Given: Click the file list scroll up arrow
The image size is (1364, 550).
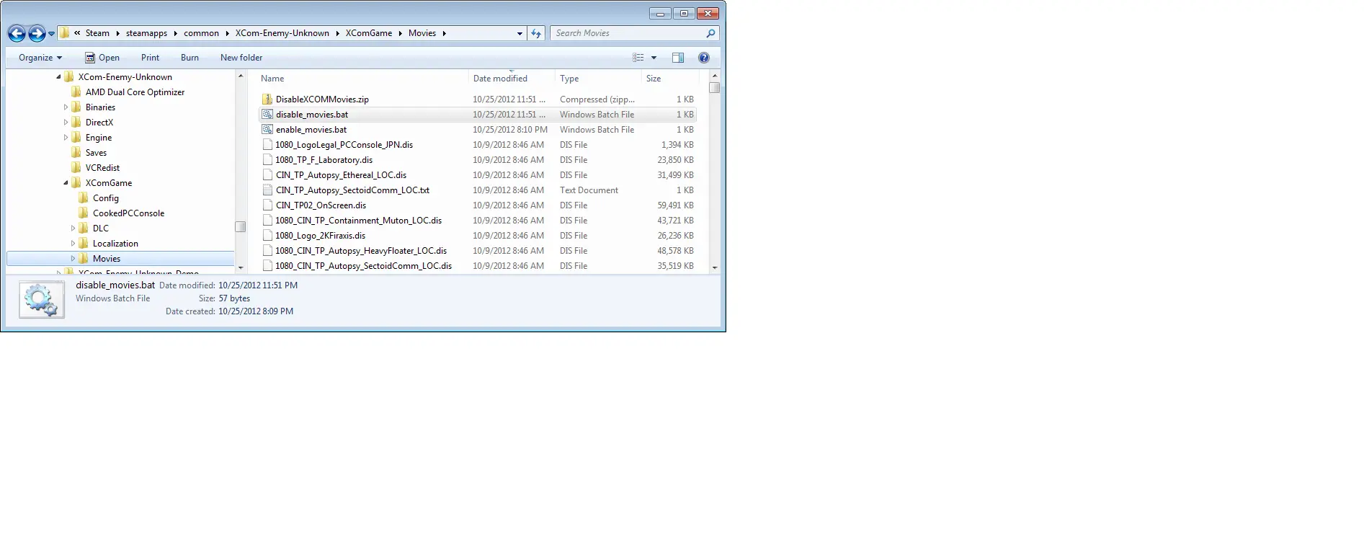Looking at the screenshot, I should click(715, 76).
